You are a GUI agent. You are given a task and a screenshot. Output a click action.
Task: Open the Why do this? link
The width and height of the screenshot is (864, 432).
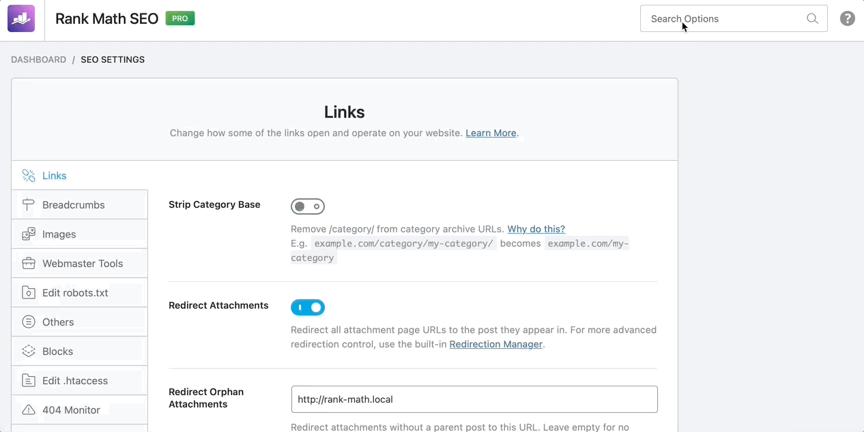536,229
